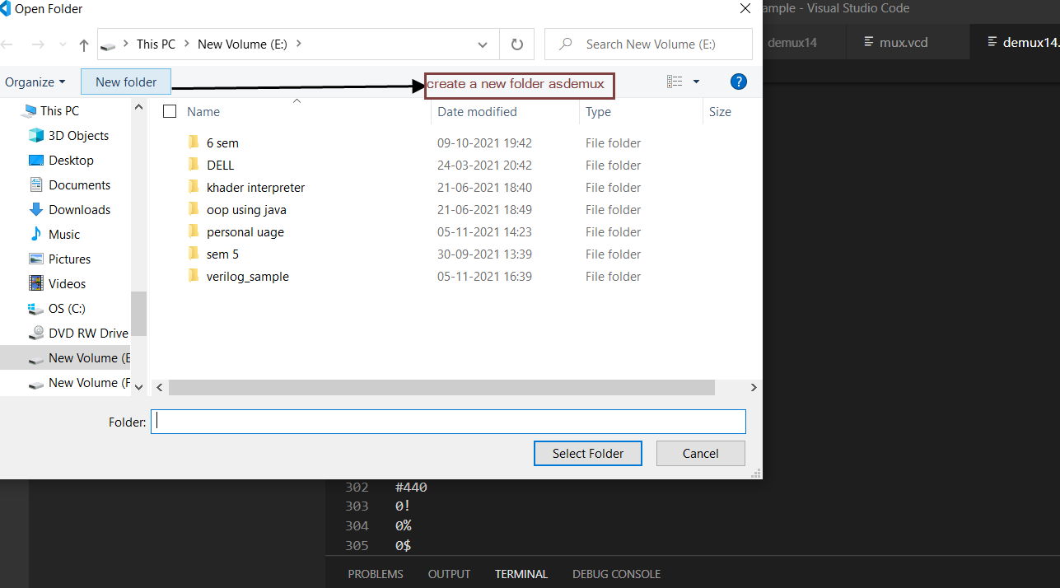This screenshot has height=588, width=1060.
Task: Click file list horizontal scroll left arrow
Action: (160, 387)
